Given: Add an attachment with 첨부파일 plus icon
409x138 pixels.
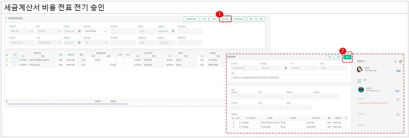Looking at the screenshot, I should pyautogui.click(x=398, y=99).
